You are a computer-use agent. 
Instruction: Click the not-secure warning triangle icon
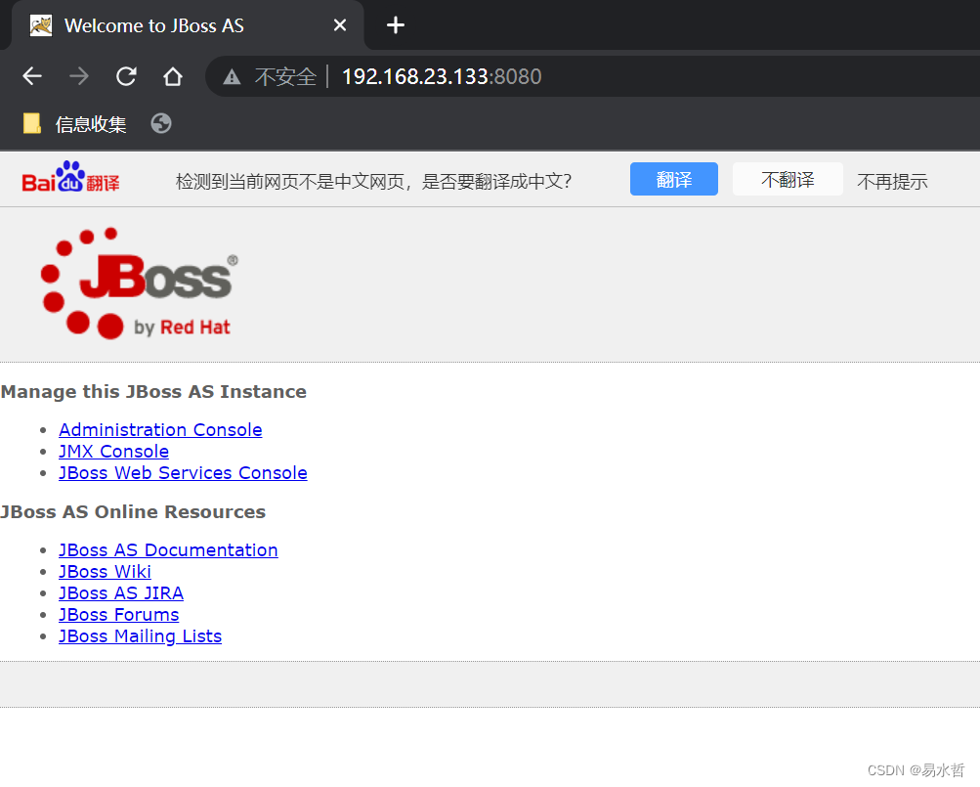coord(232,77)
